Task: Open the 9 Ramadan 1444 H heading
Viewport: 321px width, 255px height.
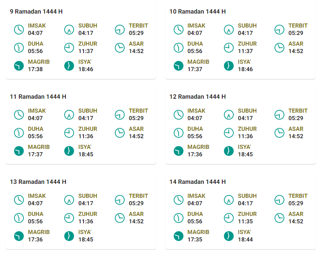Action: pyautogui.click(x=36, y=12)
